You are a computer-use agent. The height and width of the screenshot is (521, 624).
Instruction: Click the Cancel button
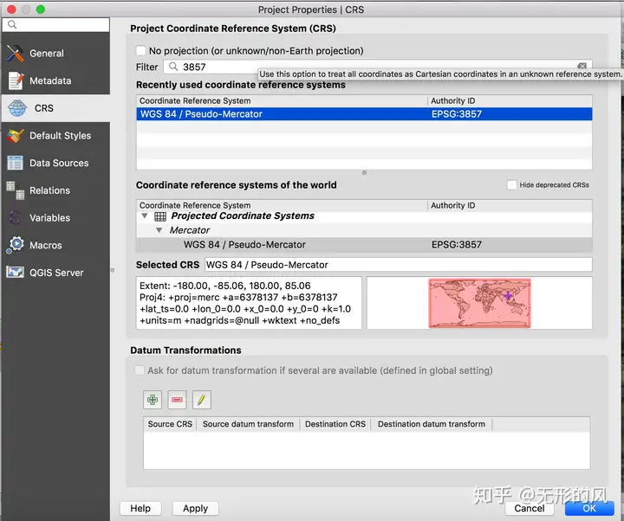[x=530, y=508]
